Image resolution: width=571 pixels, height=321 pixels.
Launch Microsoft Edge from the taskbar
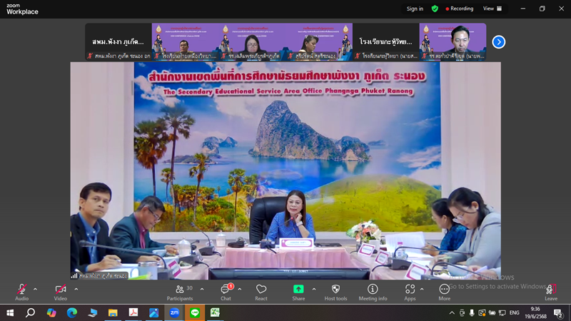point(72,312)
